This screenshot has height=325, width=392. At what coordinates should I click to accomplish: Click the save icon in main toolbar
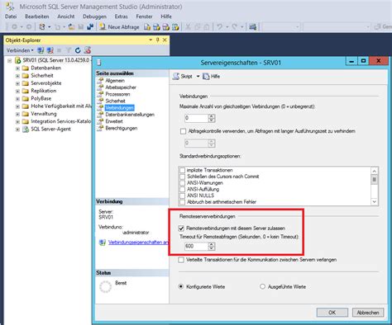81,27
